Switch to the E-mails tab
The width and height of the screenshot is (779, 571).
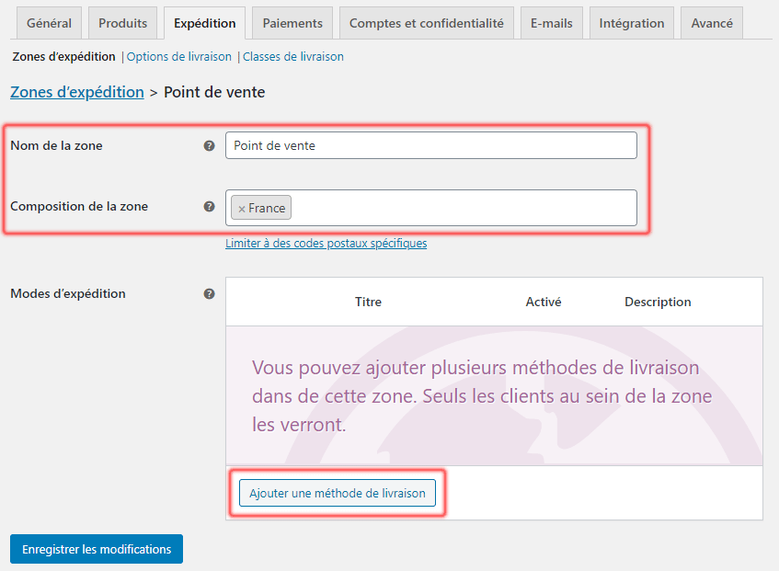click(x=552, y=23)
